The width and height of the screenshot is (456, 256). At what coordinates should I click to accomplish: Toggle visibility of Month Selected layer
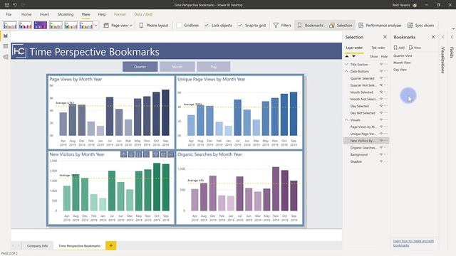[381, 92]
